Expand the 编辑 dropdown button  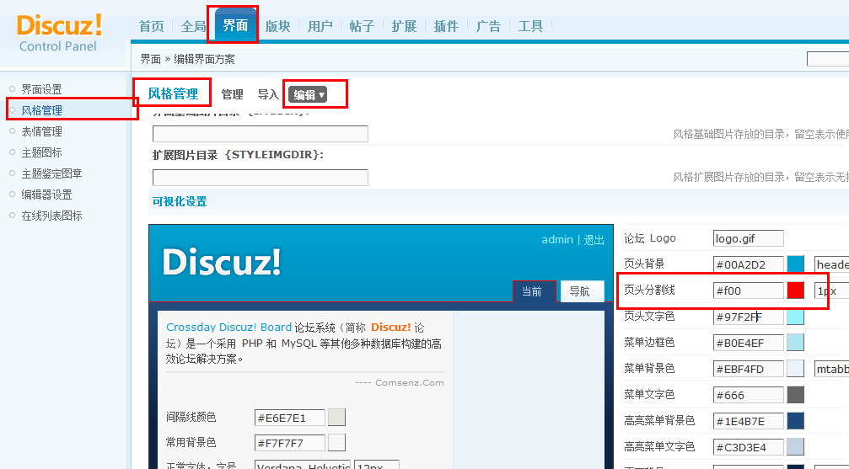click(308, 95)
